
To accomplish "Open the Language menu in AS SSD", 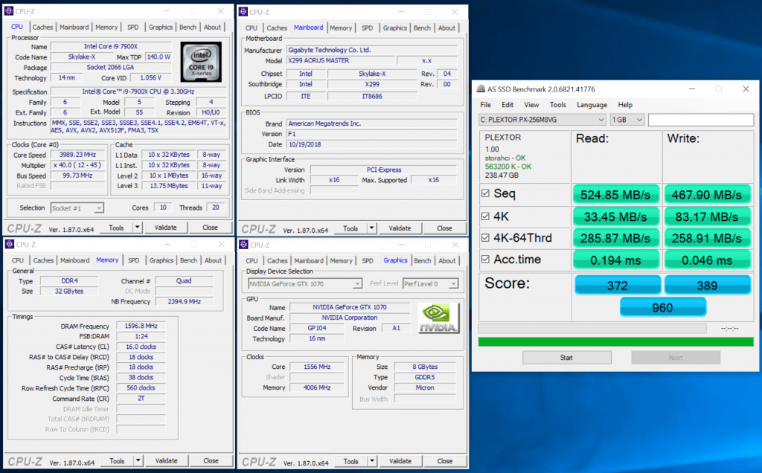I will [x=592, y=105].
